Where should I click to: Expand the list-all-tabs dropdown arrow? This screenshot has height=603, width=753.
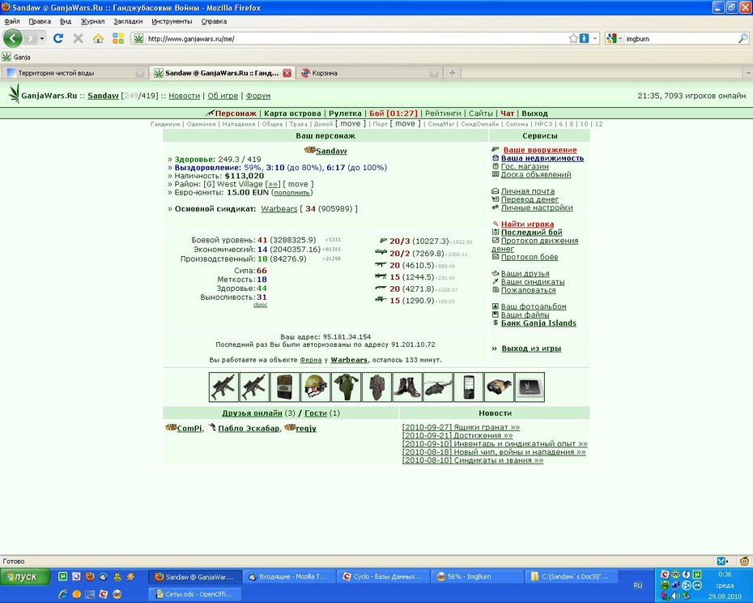point(747,73)
